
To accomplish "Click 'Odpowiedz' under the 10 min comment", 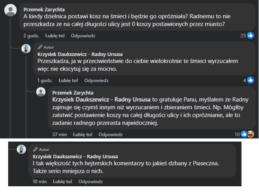I will point(91,182).
